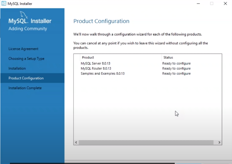Click the MySQL dolphin logo
Image resolution: width=232 pixels, height=164 pixels.
click(x=24, y=15)
